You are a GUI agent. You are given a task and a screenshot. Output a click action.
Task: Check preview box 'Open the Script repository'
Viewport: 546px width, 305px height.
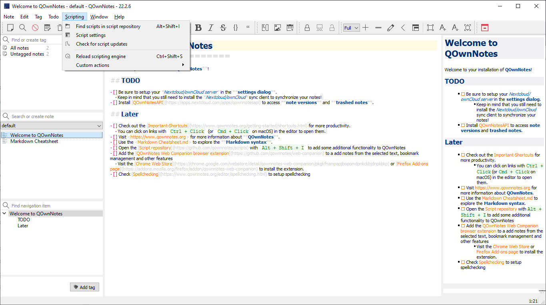pyautogui.click(x=463, y=209)
